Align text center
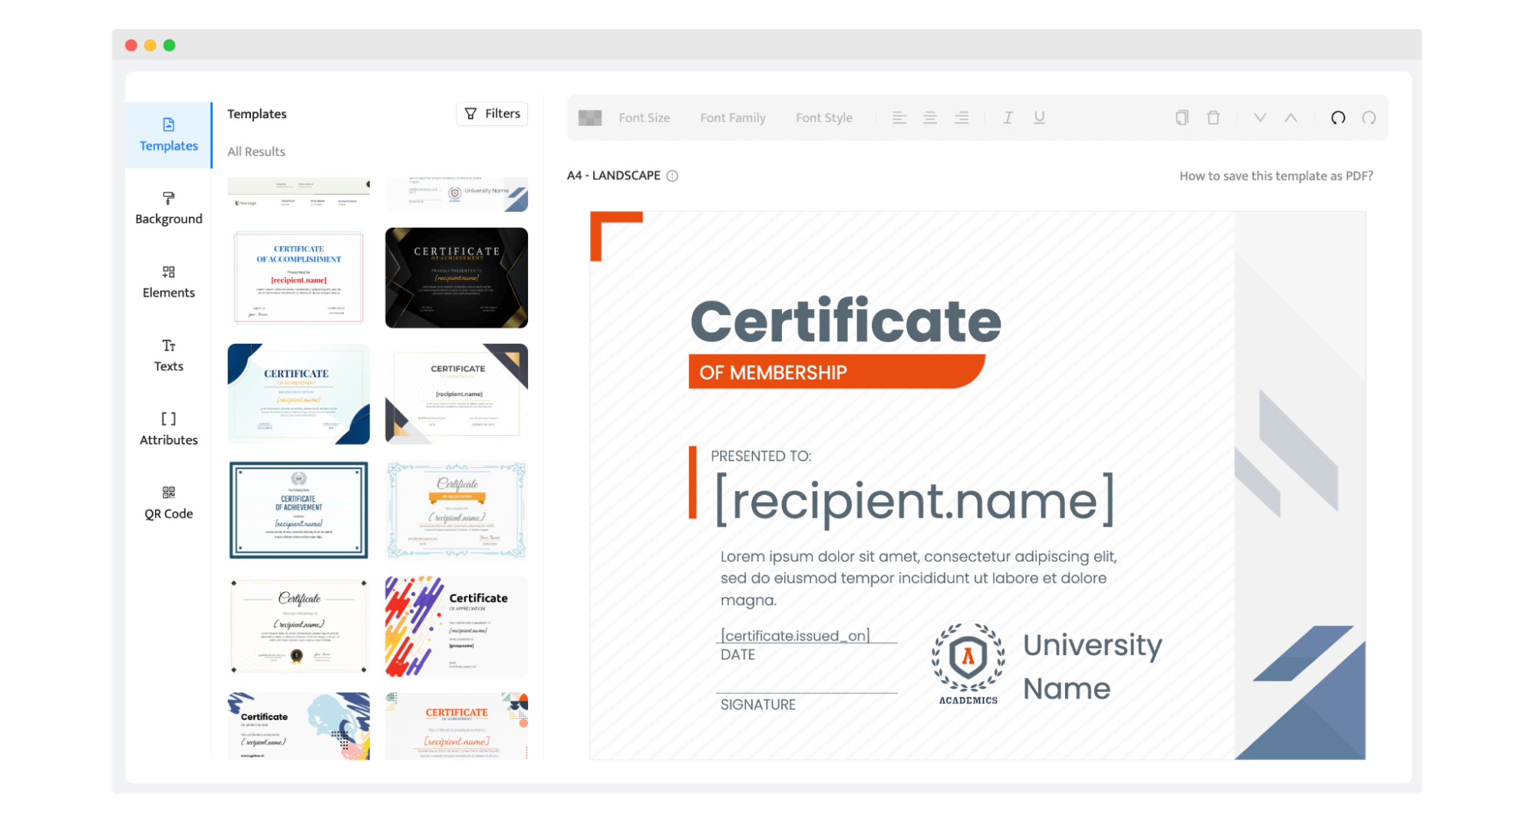 pyautogui.click(x=929, y=117)
